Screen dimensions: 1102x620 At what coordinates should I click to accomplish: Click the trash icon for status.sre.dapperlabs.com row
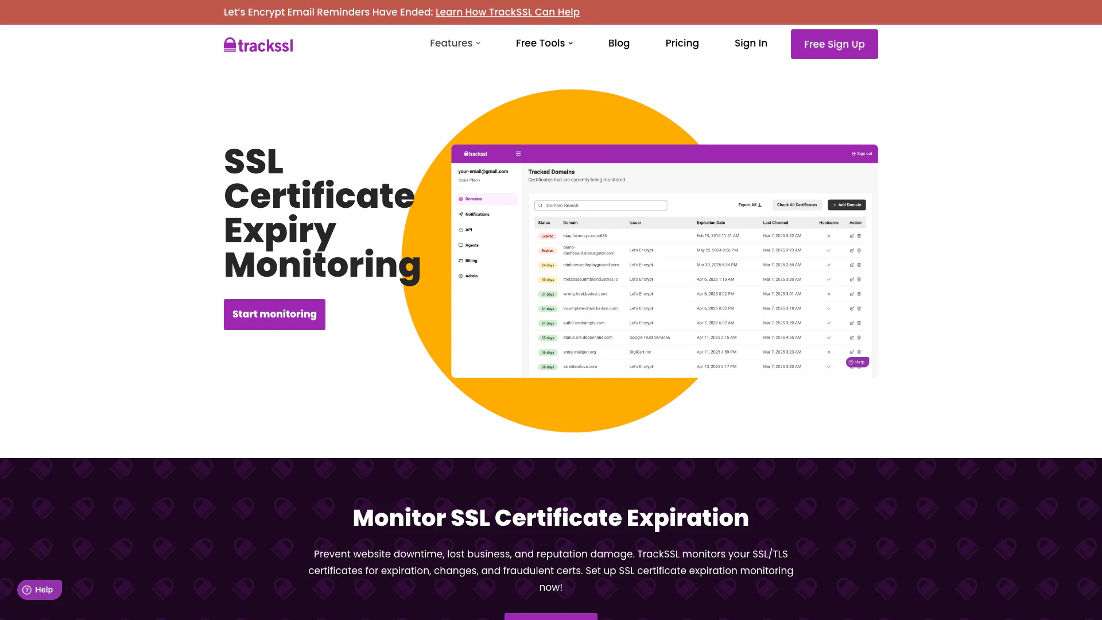pos(859,338)
